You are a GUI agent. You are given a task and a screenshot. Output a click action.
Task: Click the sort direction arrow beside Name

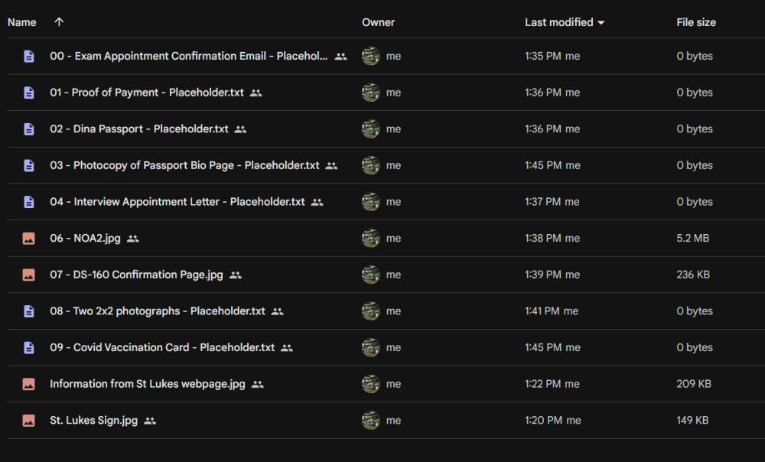click(59, 22)
